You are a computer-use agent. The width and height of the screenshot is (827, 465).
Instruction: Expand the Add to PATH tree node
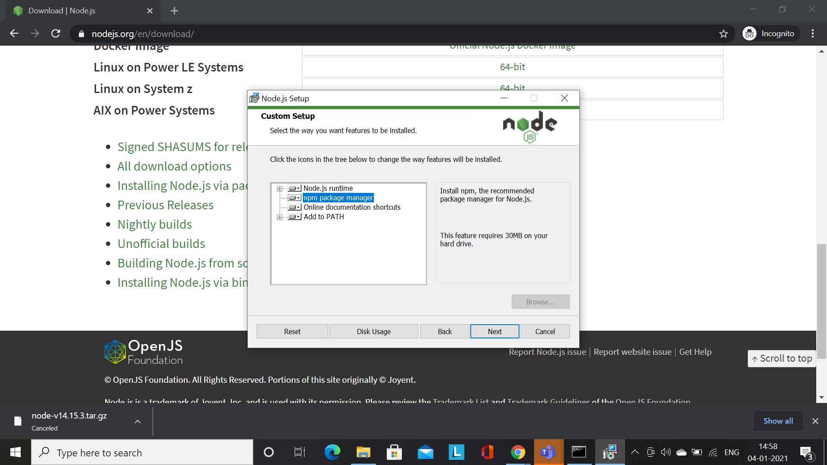(280, 217)
